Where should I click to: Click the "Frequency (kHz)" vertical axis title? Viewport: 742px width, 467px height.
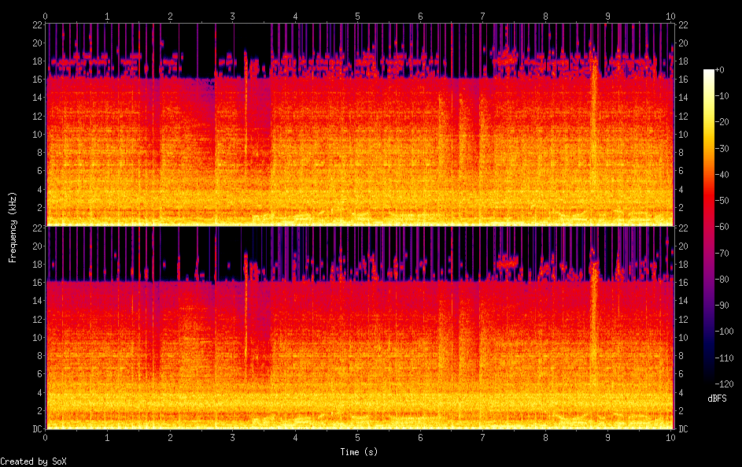[13, 227]
